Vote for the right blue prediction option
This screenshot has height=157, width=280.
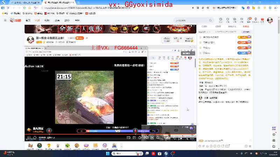[x=154, y=131]
